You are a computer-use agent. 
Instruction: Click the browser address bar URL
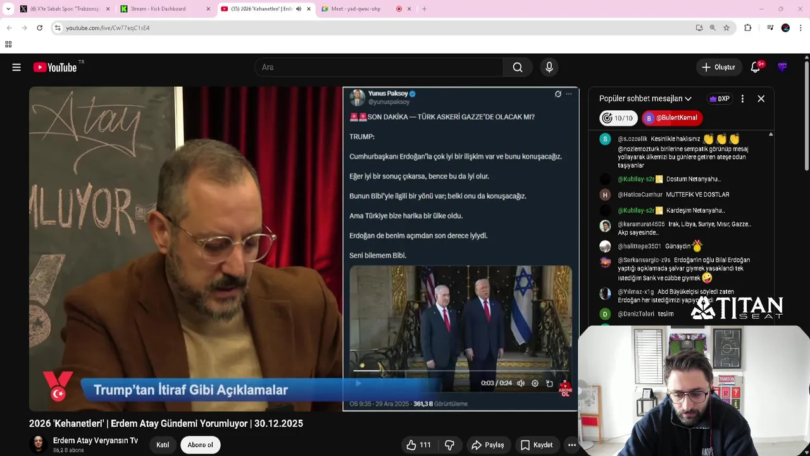[108, 28]
